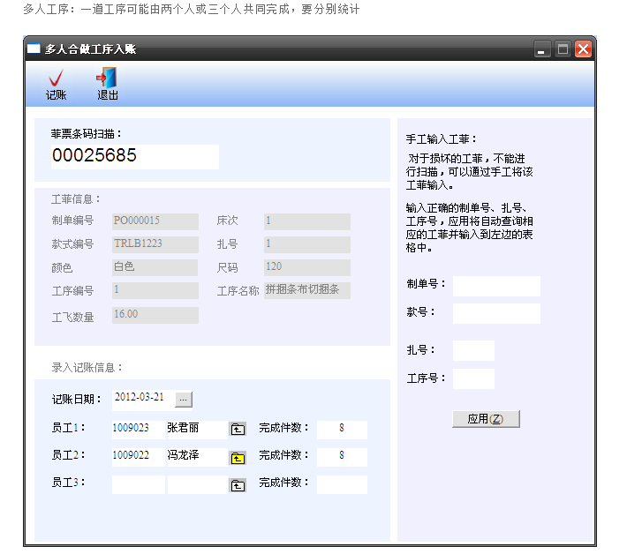Image resolution: width=627 pixels, height=554 pixels.
Task: Close the 多人合做工序入账 window
Action: pos(583,49)
